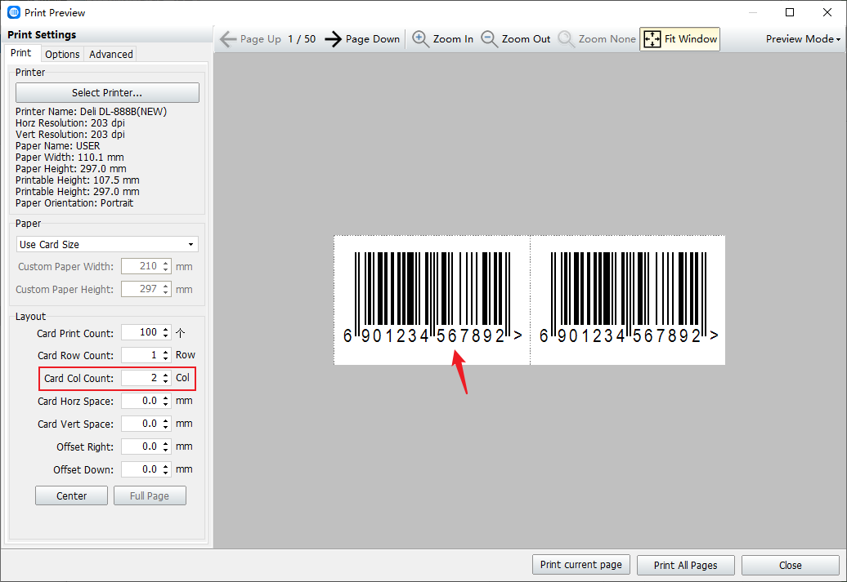This screenshot has width=847, height=582.
Task: Click Print current page
Action: 580,565
